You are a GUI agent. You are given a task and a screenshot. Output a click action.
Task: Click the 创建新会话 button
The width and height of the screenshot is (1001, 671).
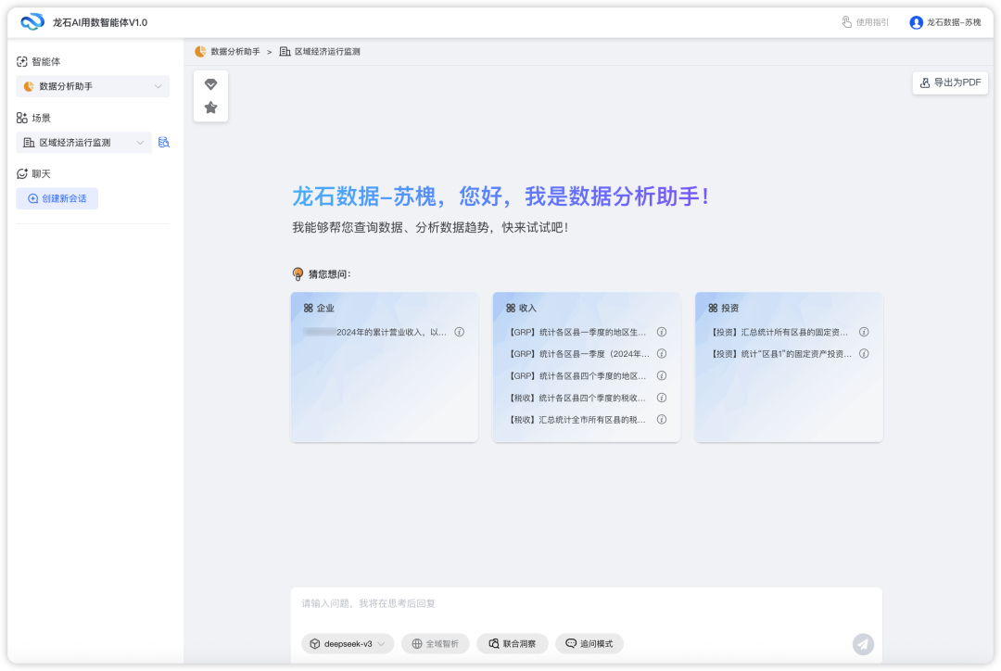pos(57,198)
